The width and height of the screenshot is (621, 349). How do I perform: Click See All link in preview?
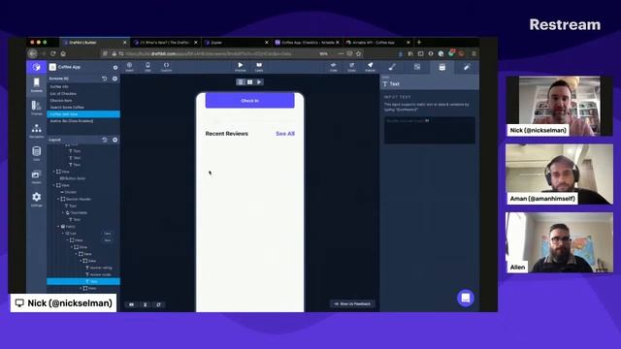point(285,134)
